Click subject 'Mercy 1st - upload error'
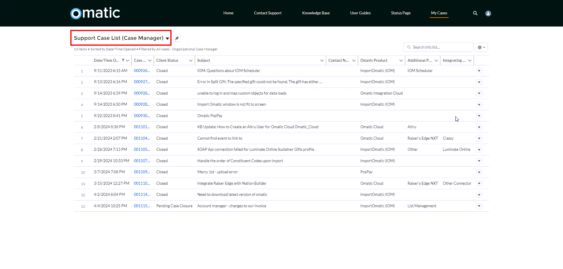The height and width of the screenshot is (269, 563). [x=217, y=172]
